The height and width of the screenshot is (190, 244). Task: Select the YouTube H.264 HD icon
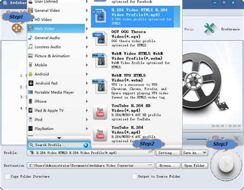[x=100, y=112]
